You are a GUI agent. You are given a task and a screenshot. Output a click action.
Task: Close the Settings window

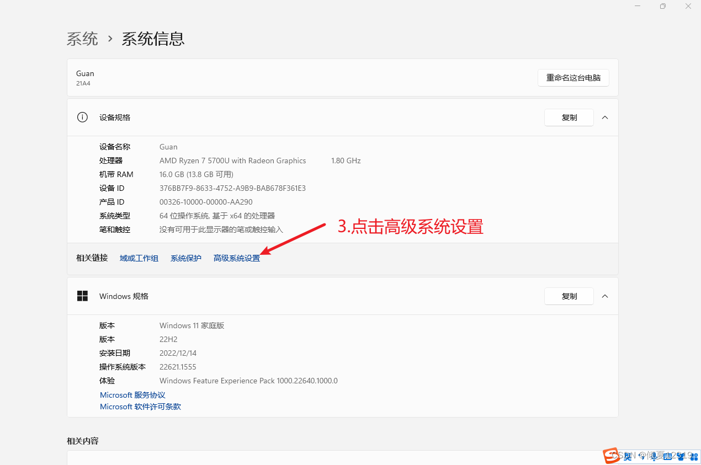pyautogui.click(x=688, y=6)
